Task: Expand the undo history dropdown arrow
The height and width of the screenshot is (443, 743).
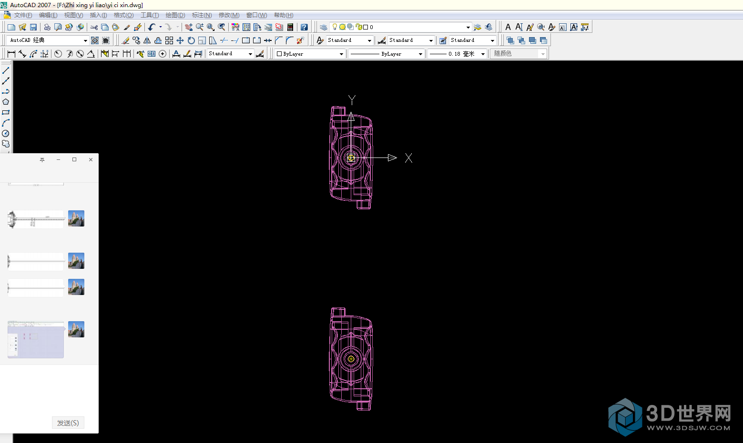Action: (x=160, y=27)
